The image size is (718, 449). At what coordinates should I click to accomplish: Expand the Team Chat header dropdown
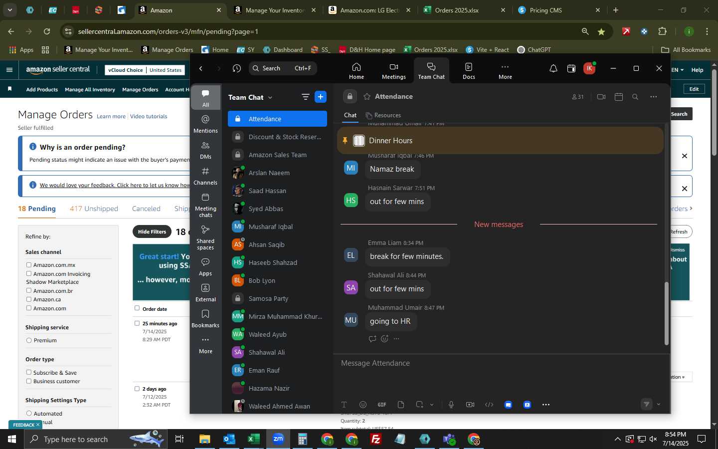point(270,97)
